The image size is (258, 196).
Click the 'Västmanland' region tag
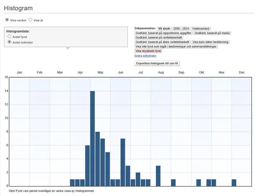[201, 28]
